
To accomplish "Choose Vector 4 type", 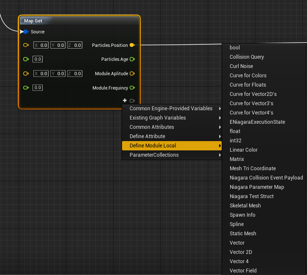I will click(264, 261).
